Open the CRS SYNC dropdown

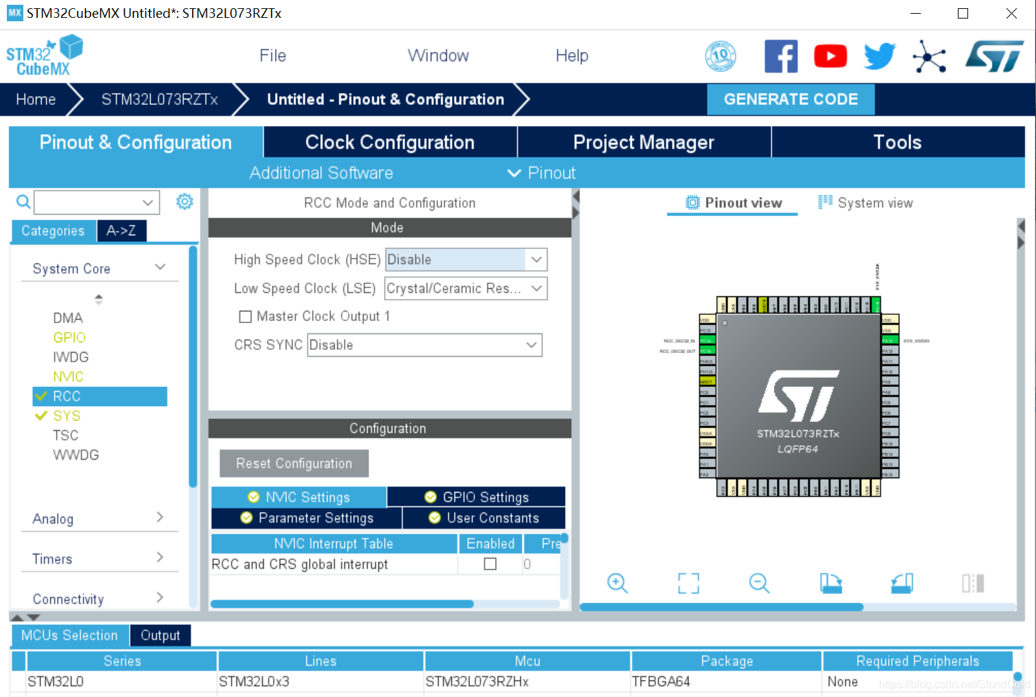tap(531, 345)
